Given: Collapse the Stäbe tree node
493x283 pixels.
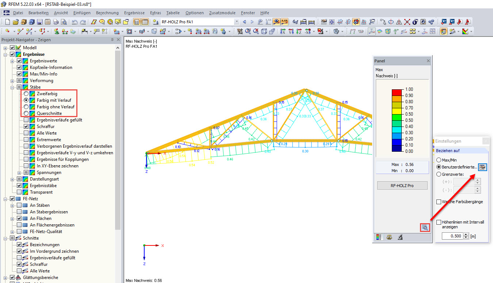Looking at the screenshot, I should tap(12, 87).
